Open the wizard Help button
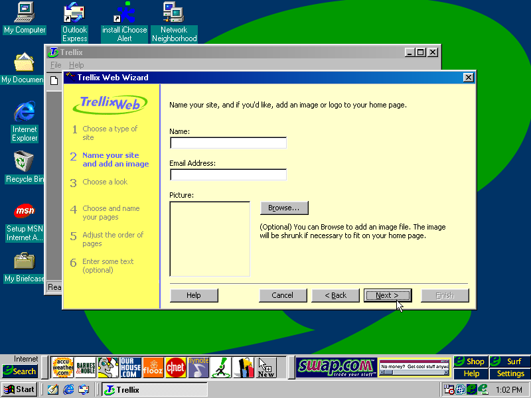The image size is (531, 398). 194,296
